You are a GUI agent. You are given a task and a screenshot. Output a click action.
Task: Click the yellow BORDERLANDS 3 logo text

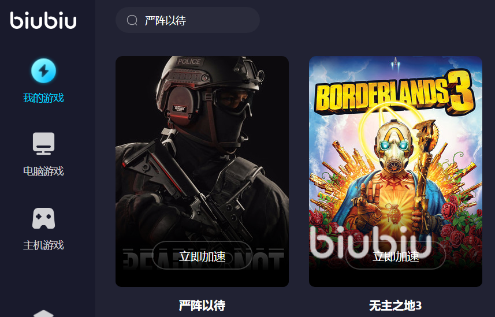click(x=394, y=92)
